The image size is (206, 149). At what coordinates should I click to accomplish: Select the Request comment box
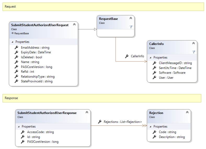pos(103,7)
